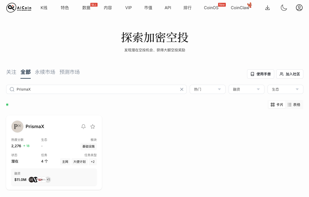Open the API menu item
The image size is (309, 197).
168,8
